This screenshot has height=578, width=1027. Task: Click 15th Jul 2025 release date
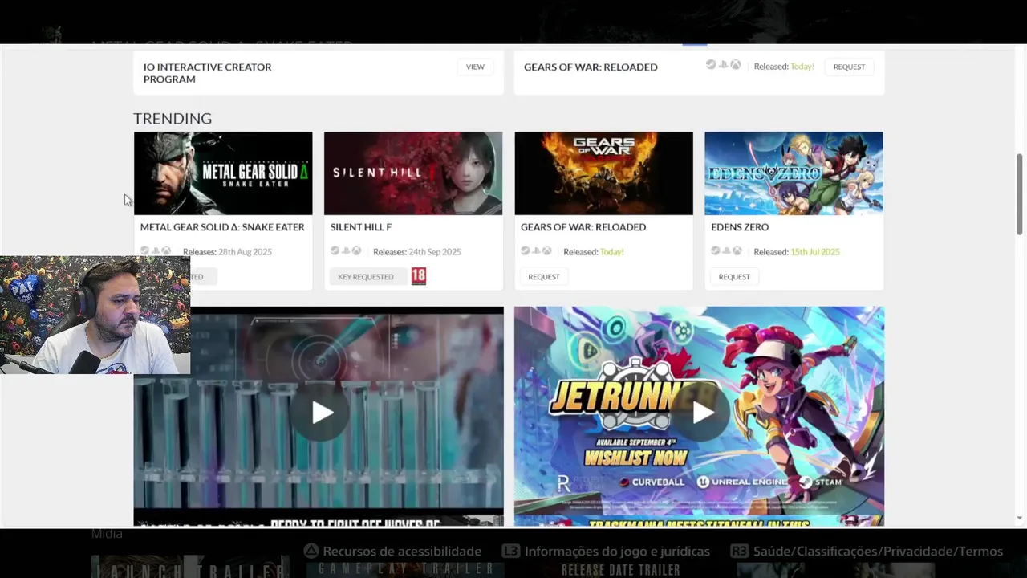(x=814, y=252)
